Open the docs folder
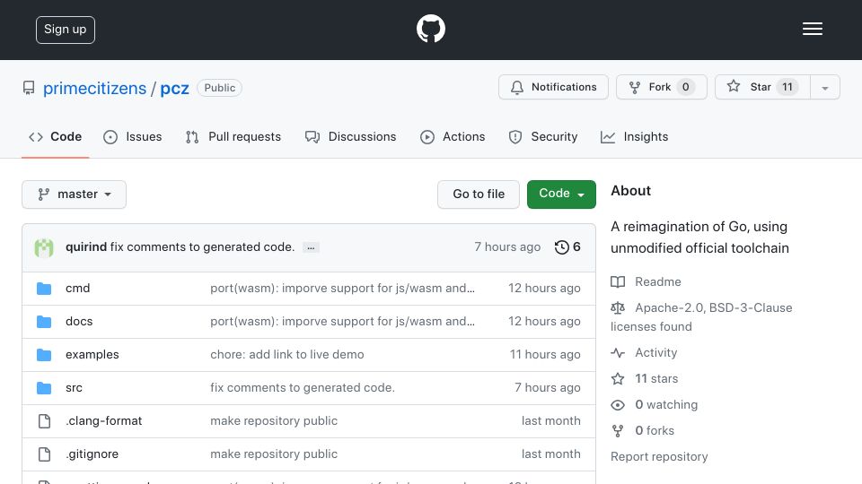 (x=79, y=321)
